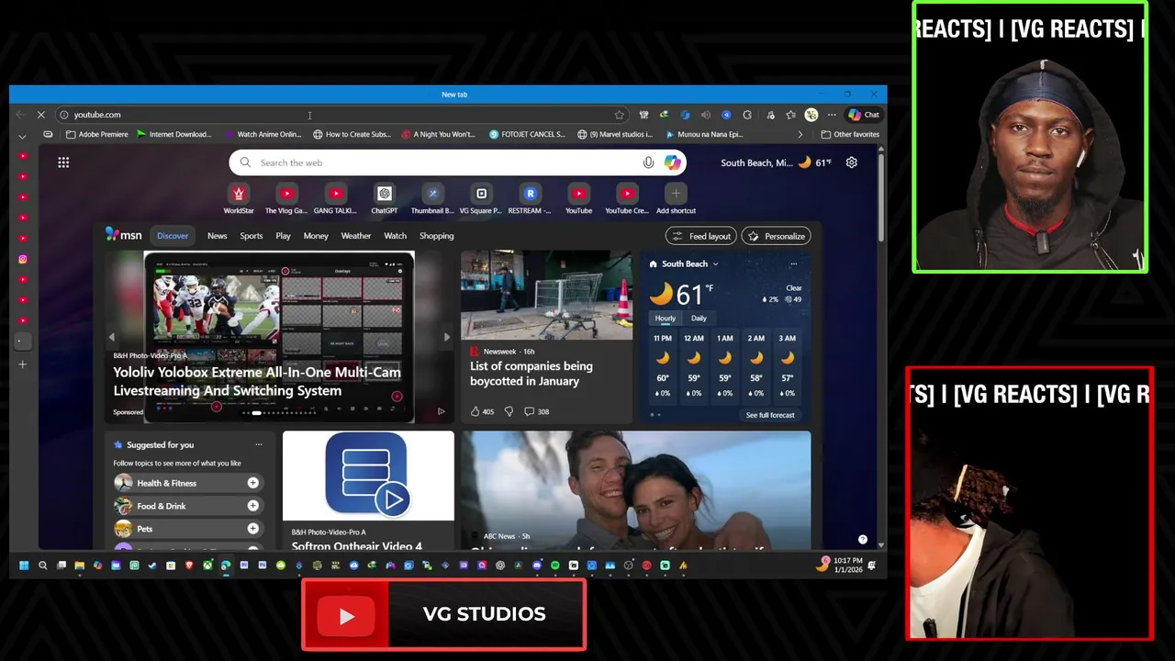Expand the South Beach location dropdown
Screen dimensions: 1175x661
point(715,264)
